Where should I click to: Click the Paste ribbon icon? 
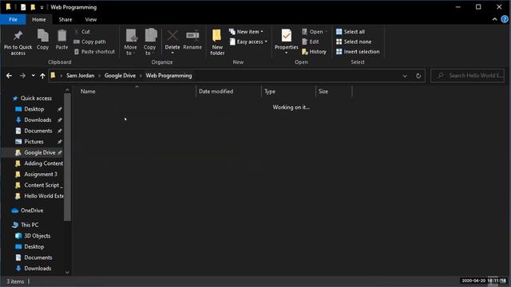61,40
